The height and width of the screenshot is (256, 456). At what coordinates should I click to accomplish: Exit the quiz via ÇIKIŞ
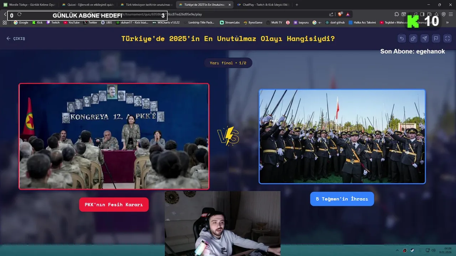click(x=16, y=38)
